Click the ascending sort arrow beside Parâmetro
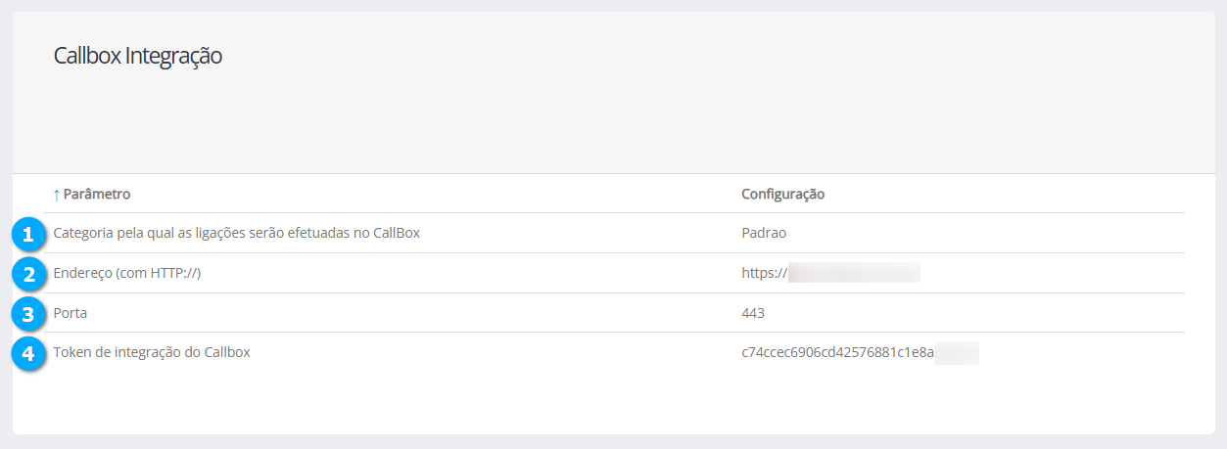The height and width of the screenshot is (449, 1227). click(x=57, y=195)
